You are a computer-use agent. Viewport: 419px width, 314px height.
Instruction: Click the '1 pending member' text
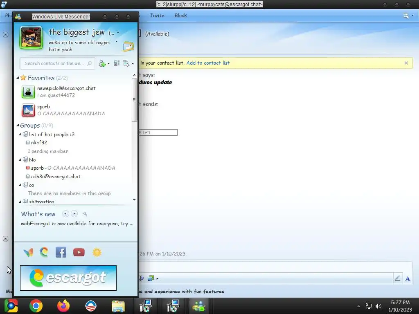tap(48, 151)
